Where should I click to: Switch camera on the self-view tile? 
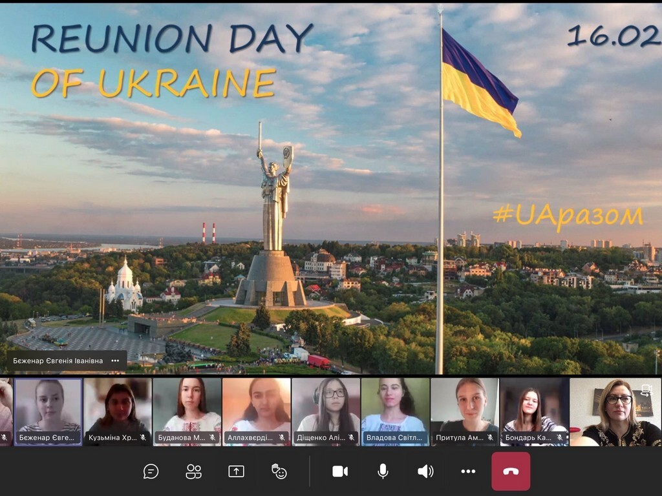pos(645,389)
